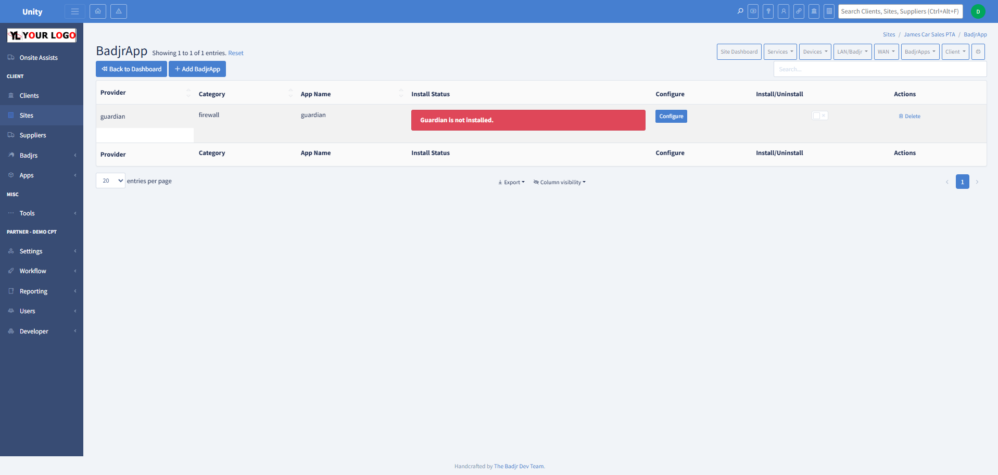Open the Devices dropdown
Image resolution: width=998 pixels, height=475 pixels.
coord(815,52)
